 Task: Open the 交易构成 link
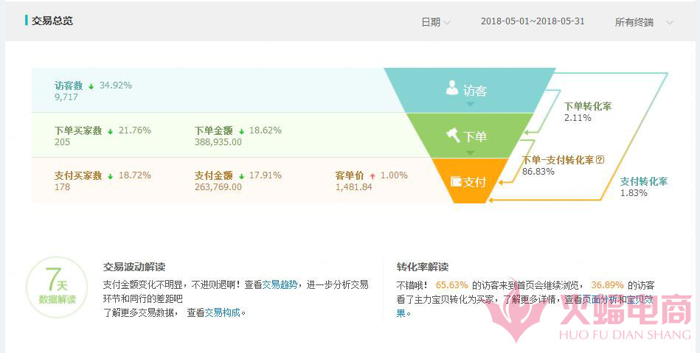pos(223,312)
